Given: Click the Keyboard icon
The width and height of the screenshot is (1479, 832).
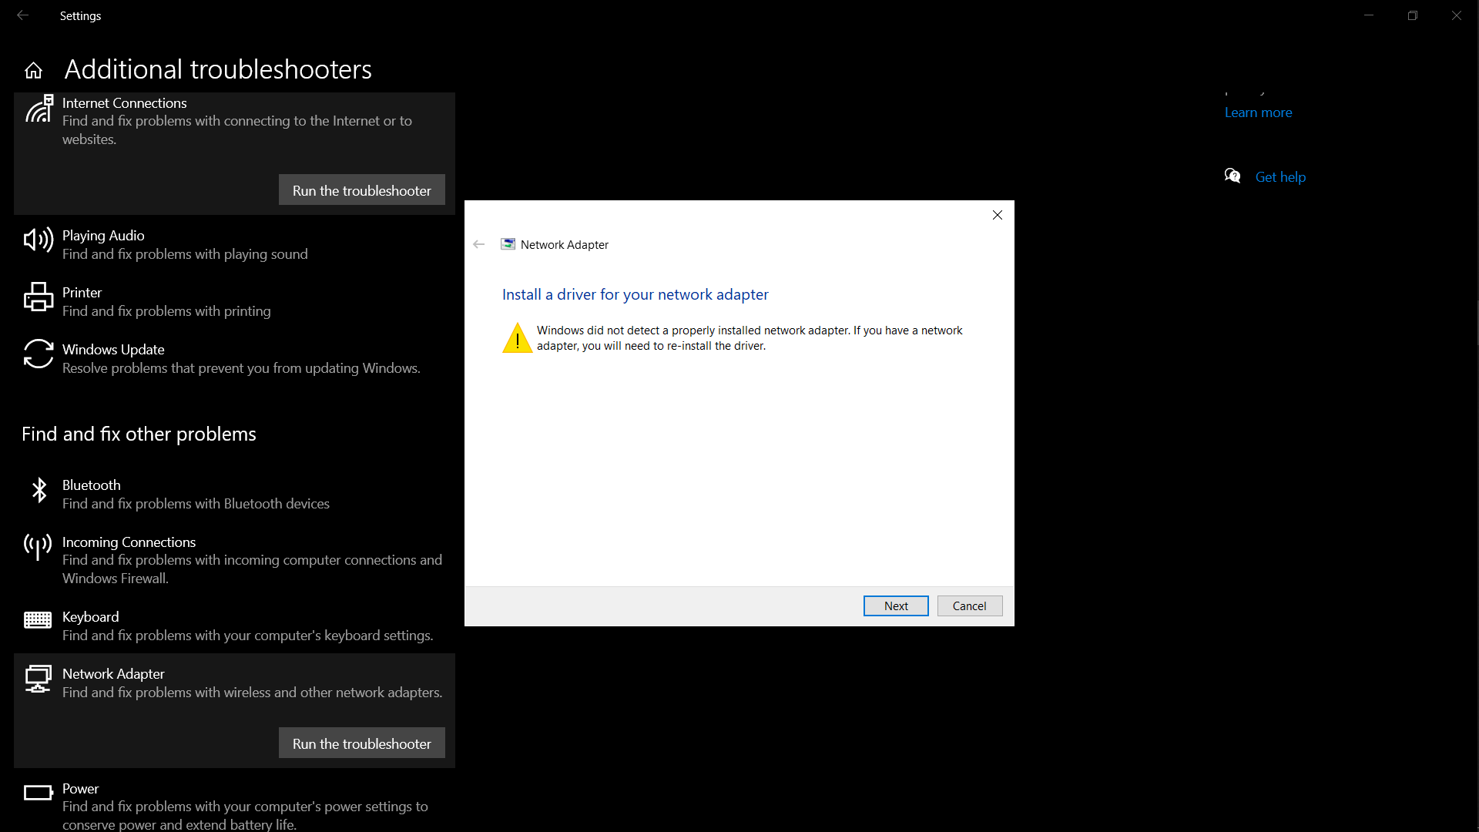Looking at the screenshot, I should click(x=38, y=620).
